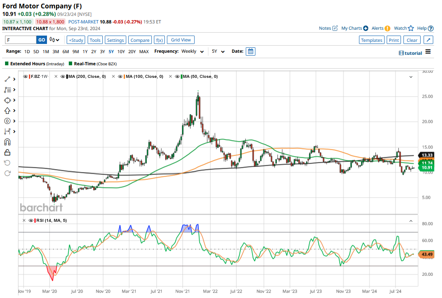
Task: Open chart Settings
Action: [x=115, y=40]
